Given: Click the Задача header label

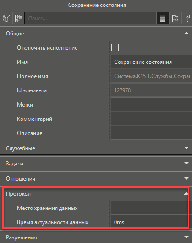Looking at the screenshot, I should click(x=15, y=164).
